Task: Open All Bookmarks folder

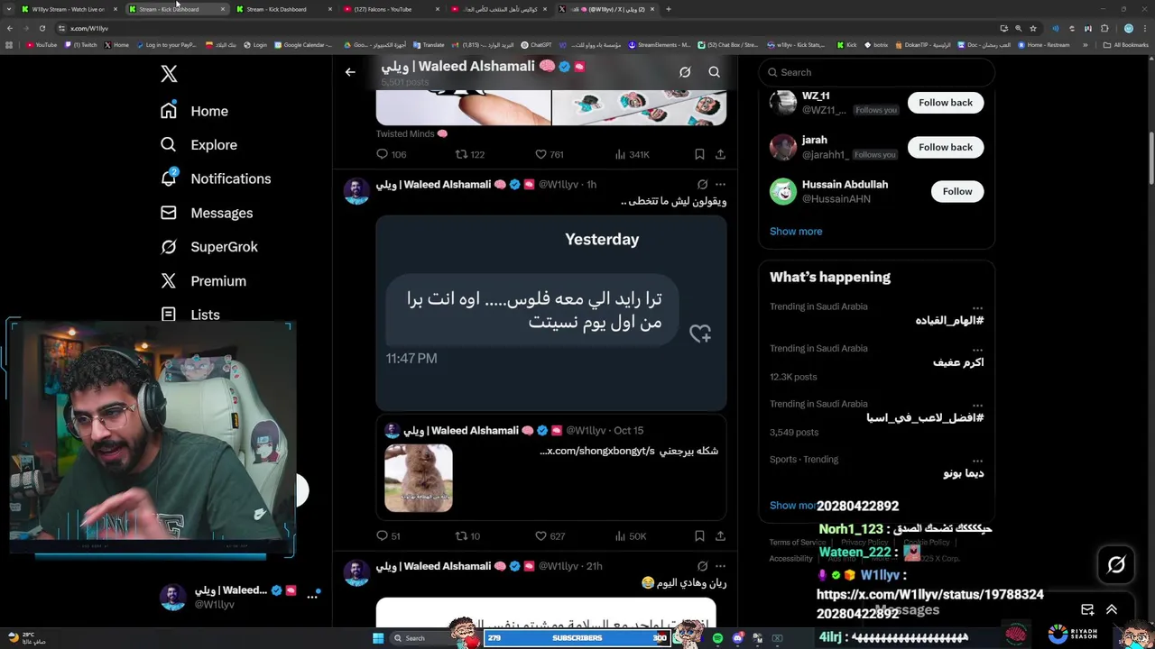Action: click(x=1126, y=45)
